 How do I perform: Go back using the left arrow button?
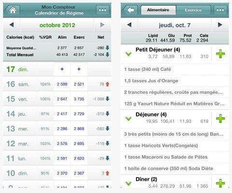point(130,10)
